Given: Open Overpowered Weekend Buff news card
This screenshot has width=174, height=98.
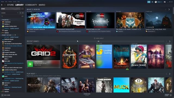Looking at the screenshot, I should [x=71, y=20].
